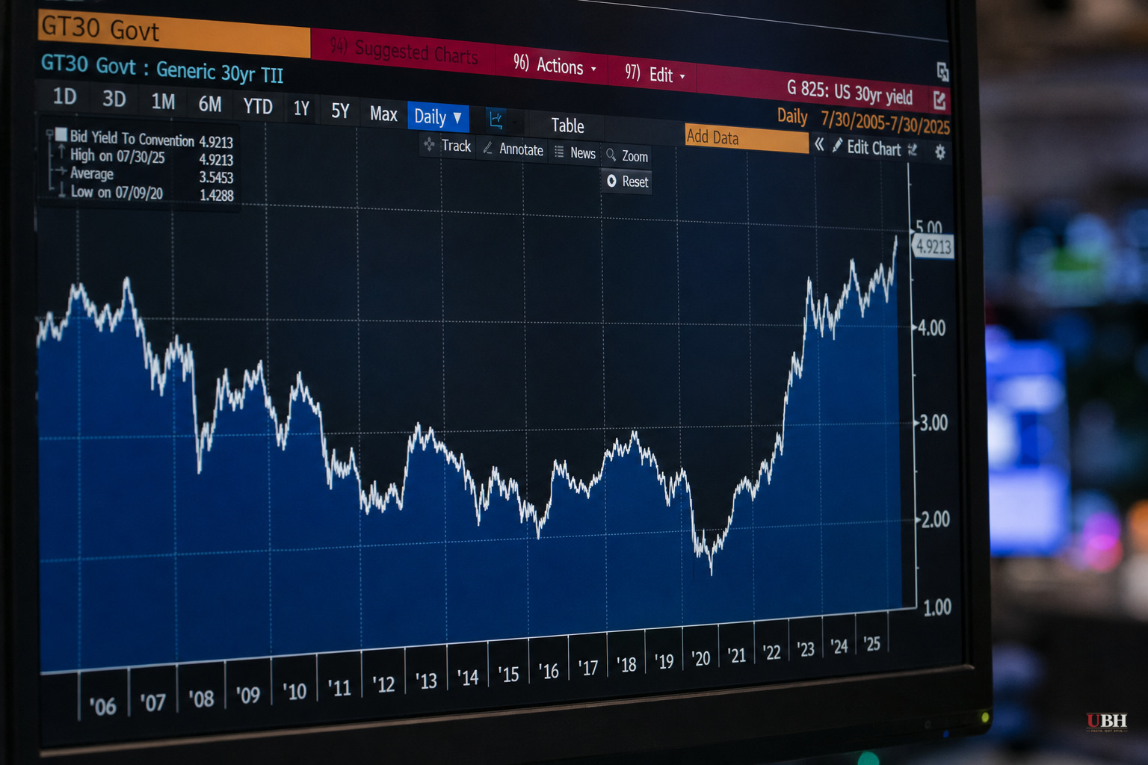Switch to the Table view
Viewport: 1148px width, 765px height.
(x=567, y=126)
